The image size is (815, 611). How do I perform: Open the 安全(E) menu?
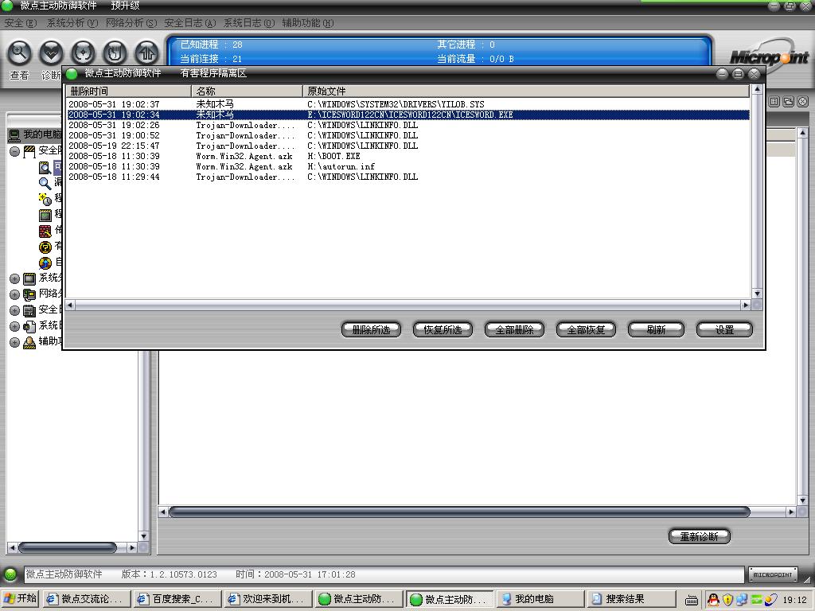point(20,23)
